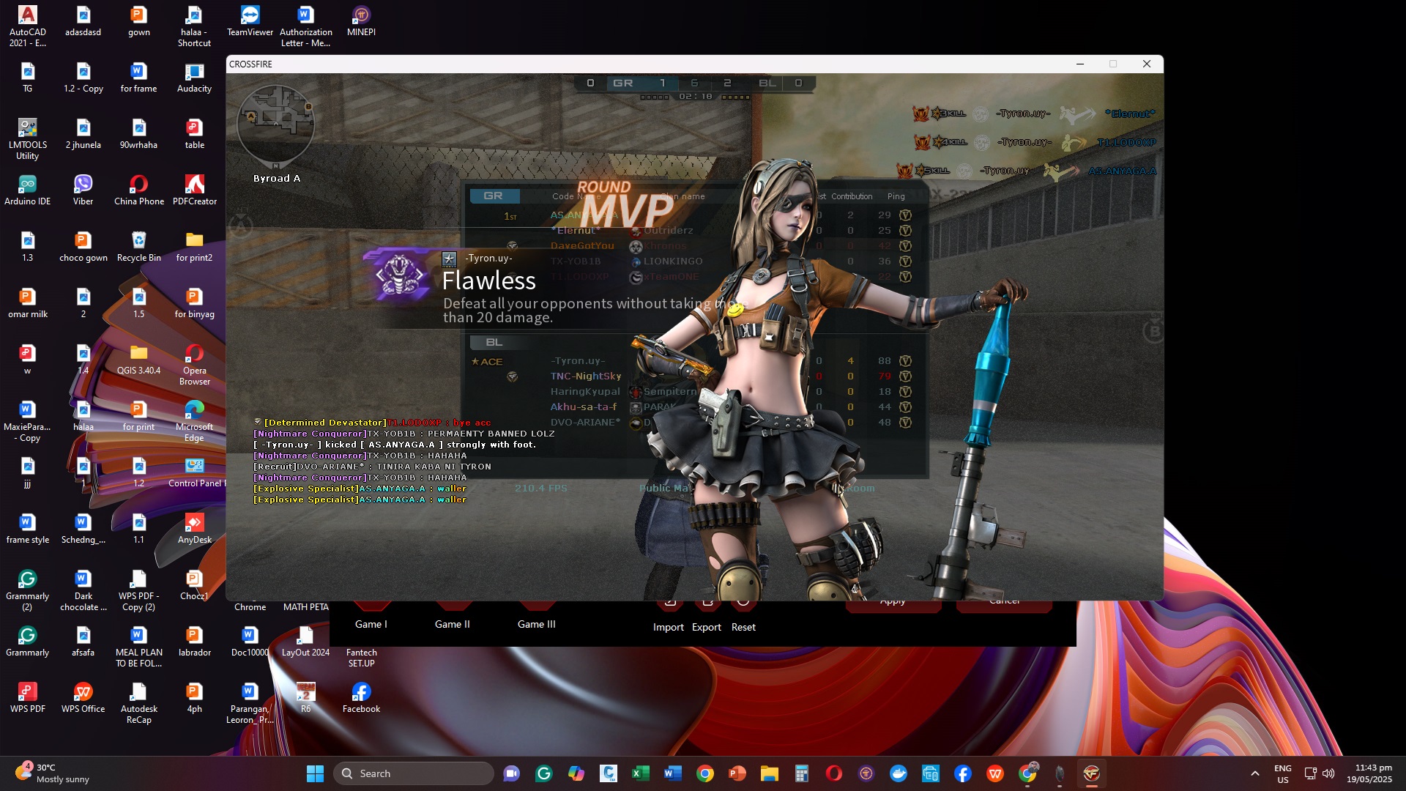Screen dimensions: 1406x791
Task: Click the LIONKINGO clan name entry
Action: [x=673, y=261]
